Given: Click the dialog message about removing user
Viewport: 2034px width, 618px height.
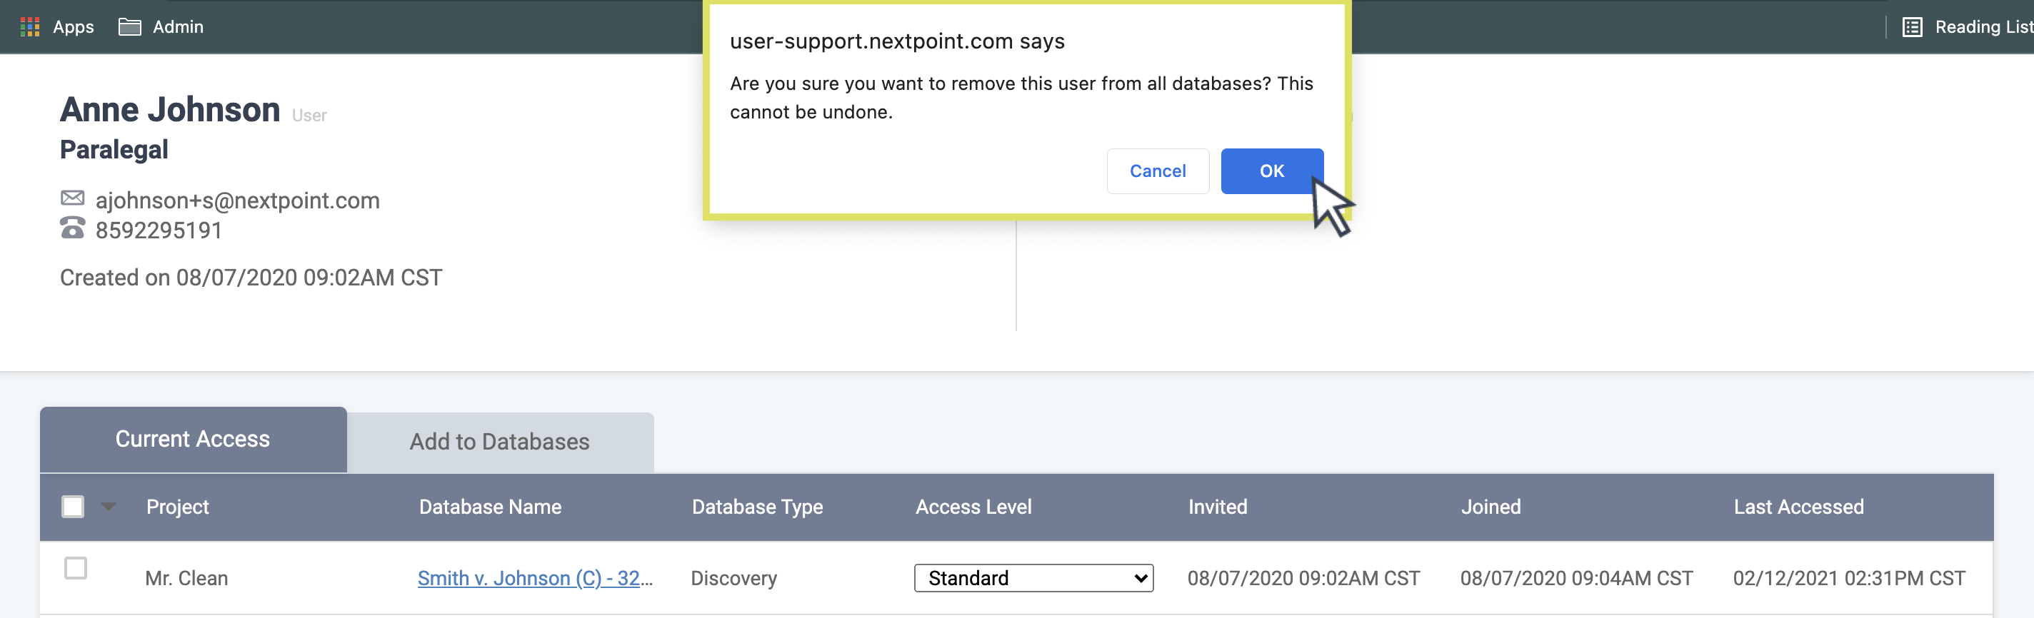Looking at the screenshot, I should tap(1021, 98).
